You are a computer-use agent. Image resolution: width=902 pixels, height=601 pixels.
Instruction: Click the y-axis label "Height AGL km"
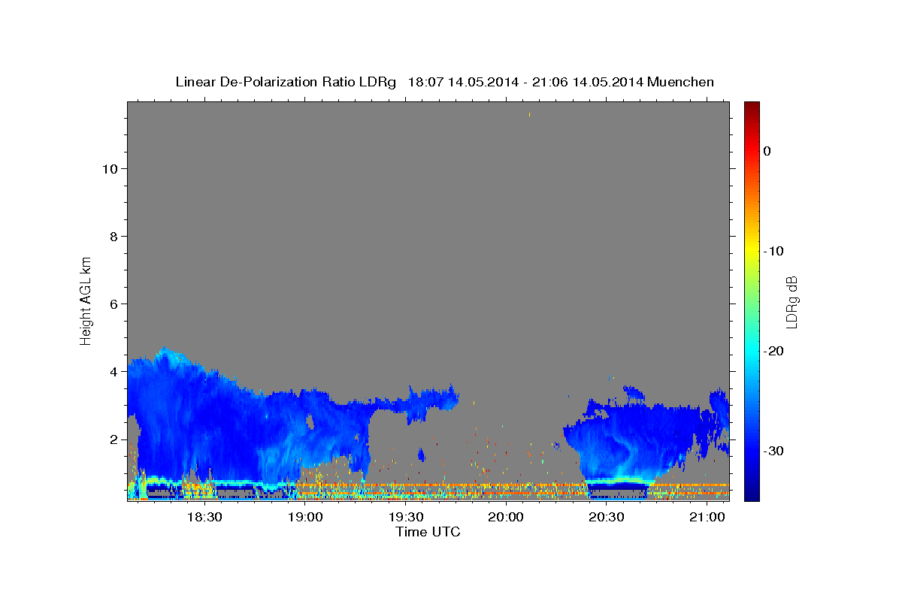tap(86, 300)
